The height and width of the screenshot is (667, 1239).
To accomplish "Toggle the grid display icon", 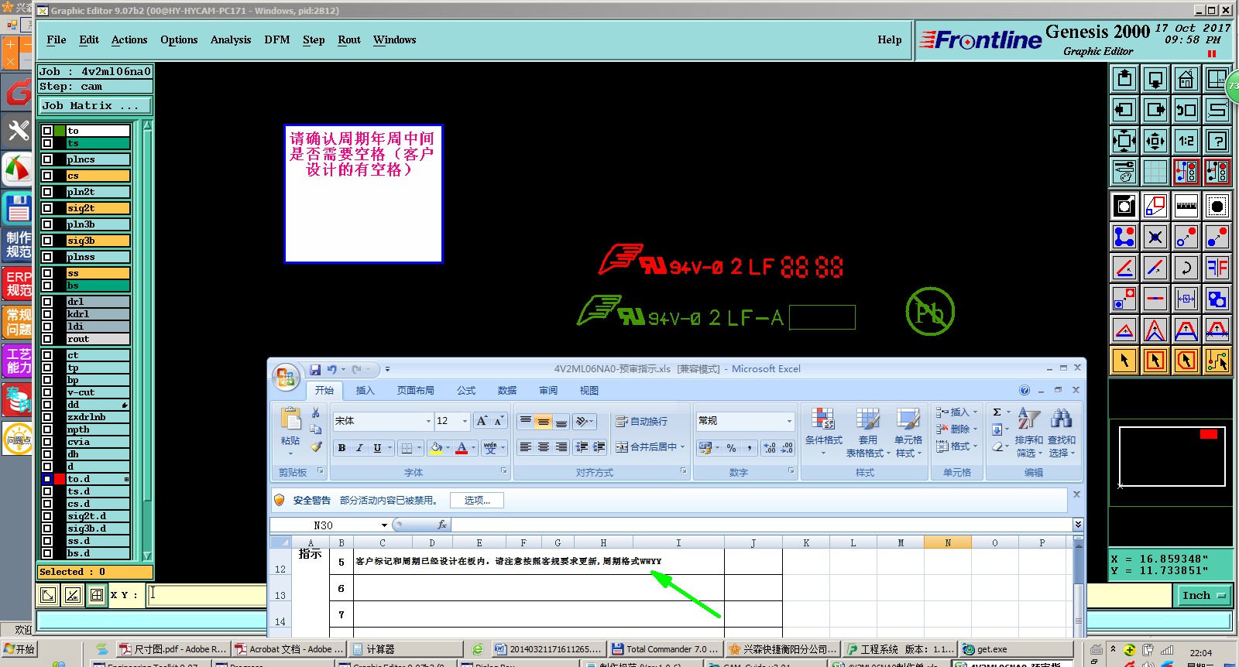I will [x=1155, y=172].
